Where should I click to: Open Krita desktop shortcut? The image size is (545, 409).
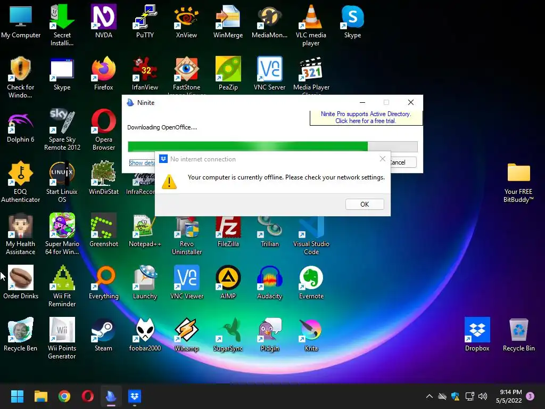point(311,335)
